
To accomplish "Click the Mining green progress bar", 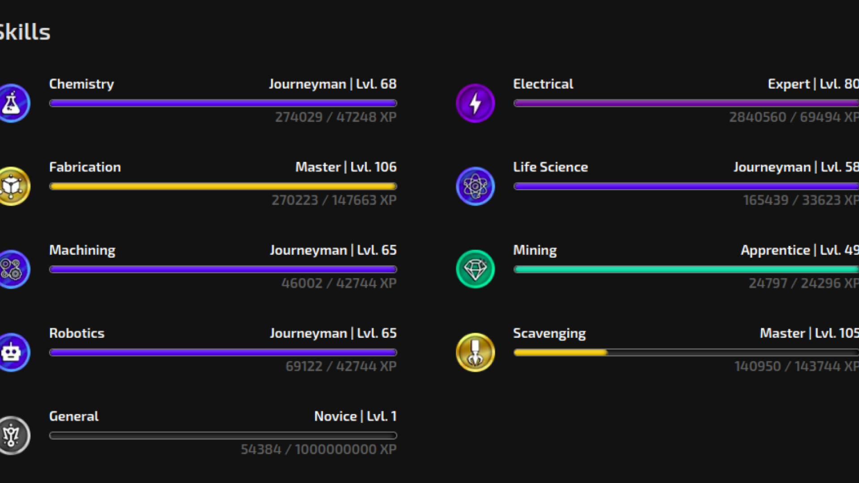I will 685,269.
